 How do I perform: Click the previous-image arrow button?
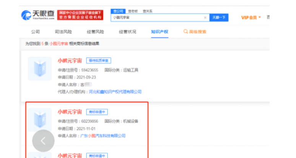coord(43,141)
